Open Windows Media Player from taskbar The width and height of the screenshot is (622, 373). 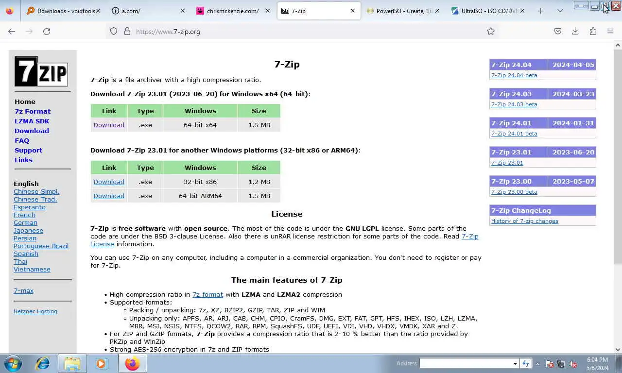102,363
